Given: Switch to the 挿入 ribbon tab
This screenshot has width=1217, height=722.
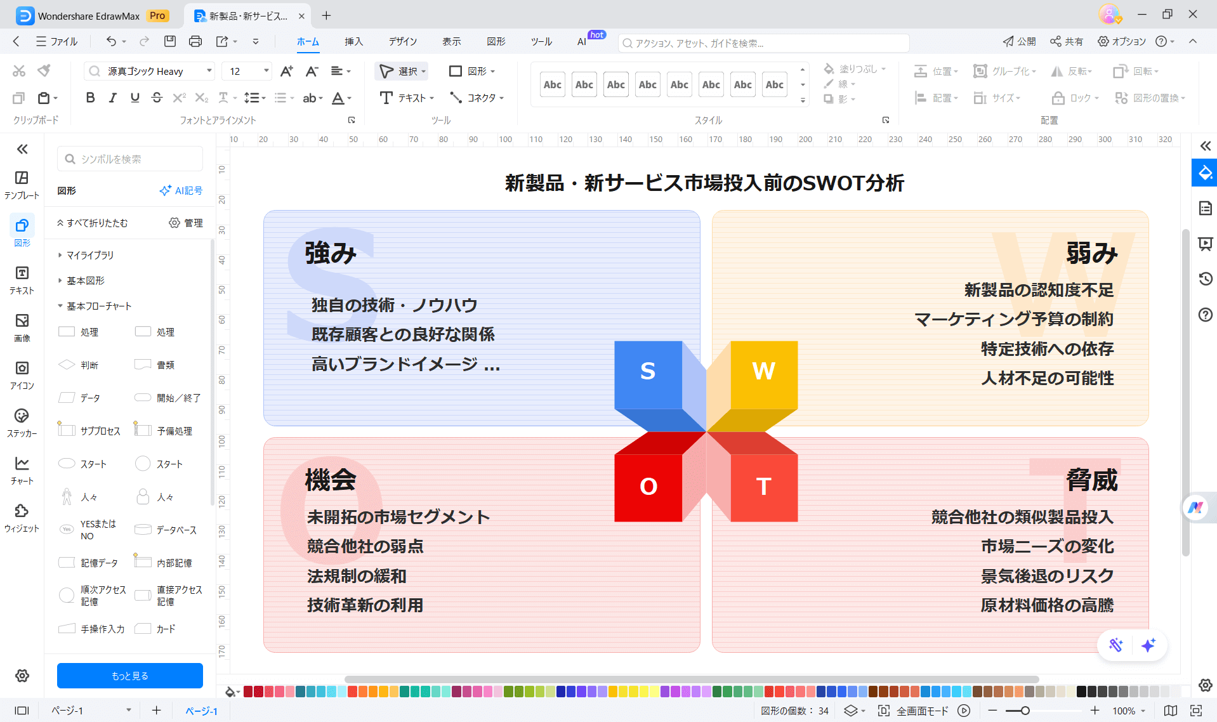Looking at the screenshot, I should pos(353,41).
